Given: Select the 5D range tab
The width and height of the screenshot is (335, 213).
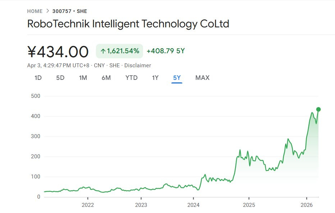Looking at the screenshot, I should click(60, 78).
